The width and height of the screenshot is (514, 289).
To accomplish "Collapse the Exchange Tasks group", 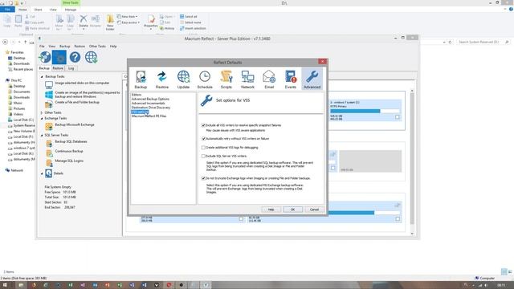I will [42, 118].
